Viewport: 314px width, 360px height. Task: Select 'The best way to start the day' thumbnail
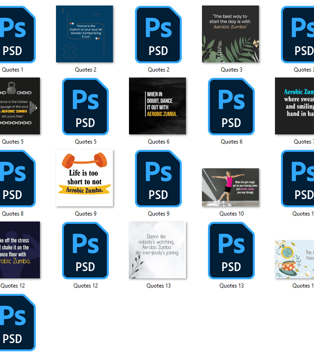pos(230,34)
